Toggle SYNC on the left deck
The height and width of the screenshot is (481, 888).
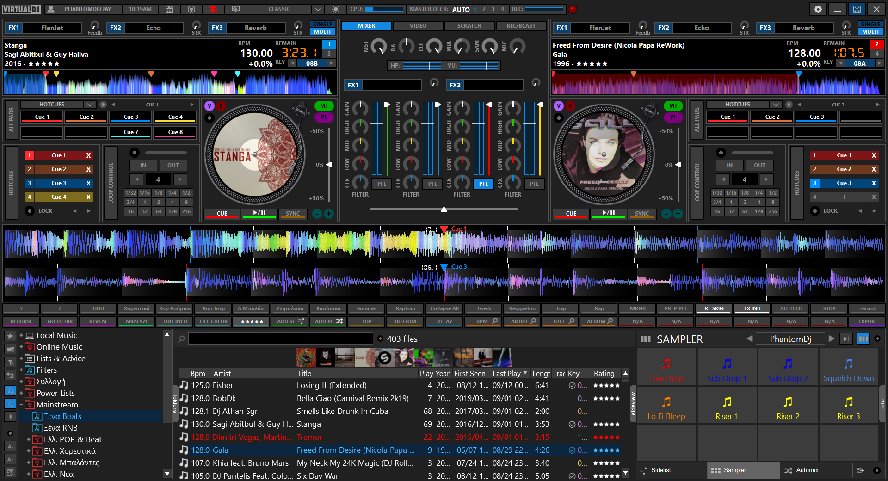(292, 214)
